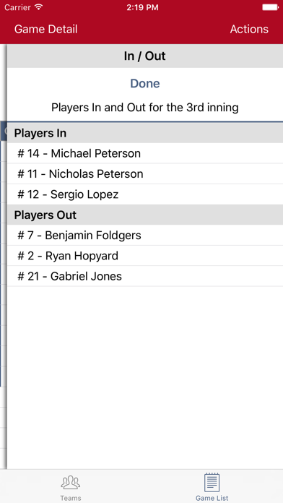Image resolution: width=283 pixels, height=503 pixels.
Task: Tap the battery indicator icon
Action: coord(271,7)
